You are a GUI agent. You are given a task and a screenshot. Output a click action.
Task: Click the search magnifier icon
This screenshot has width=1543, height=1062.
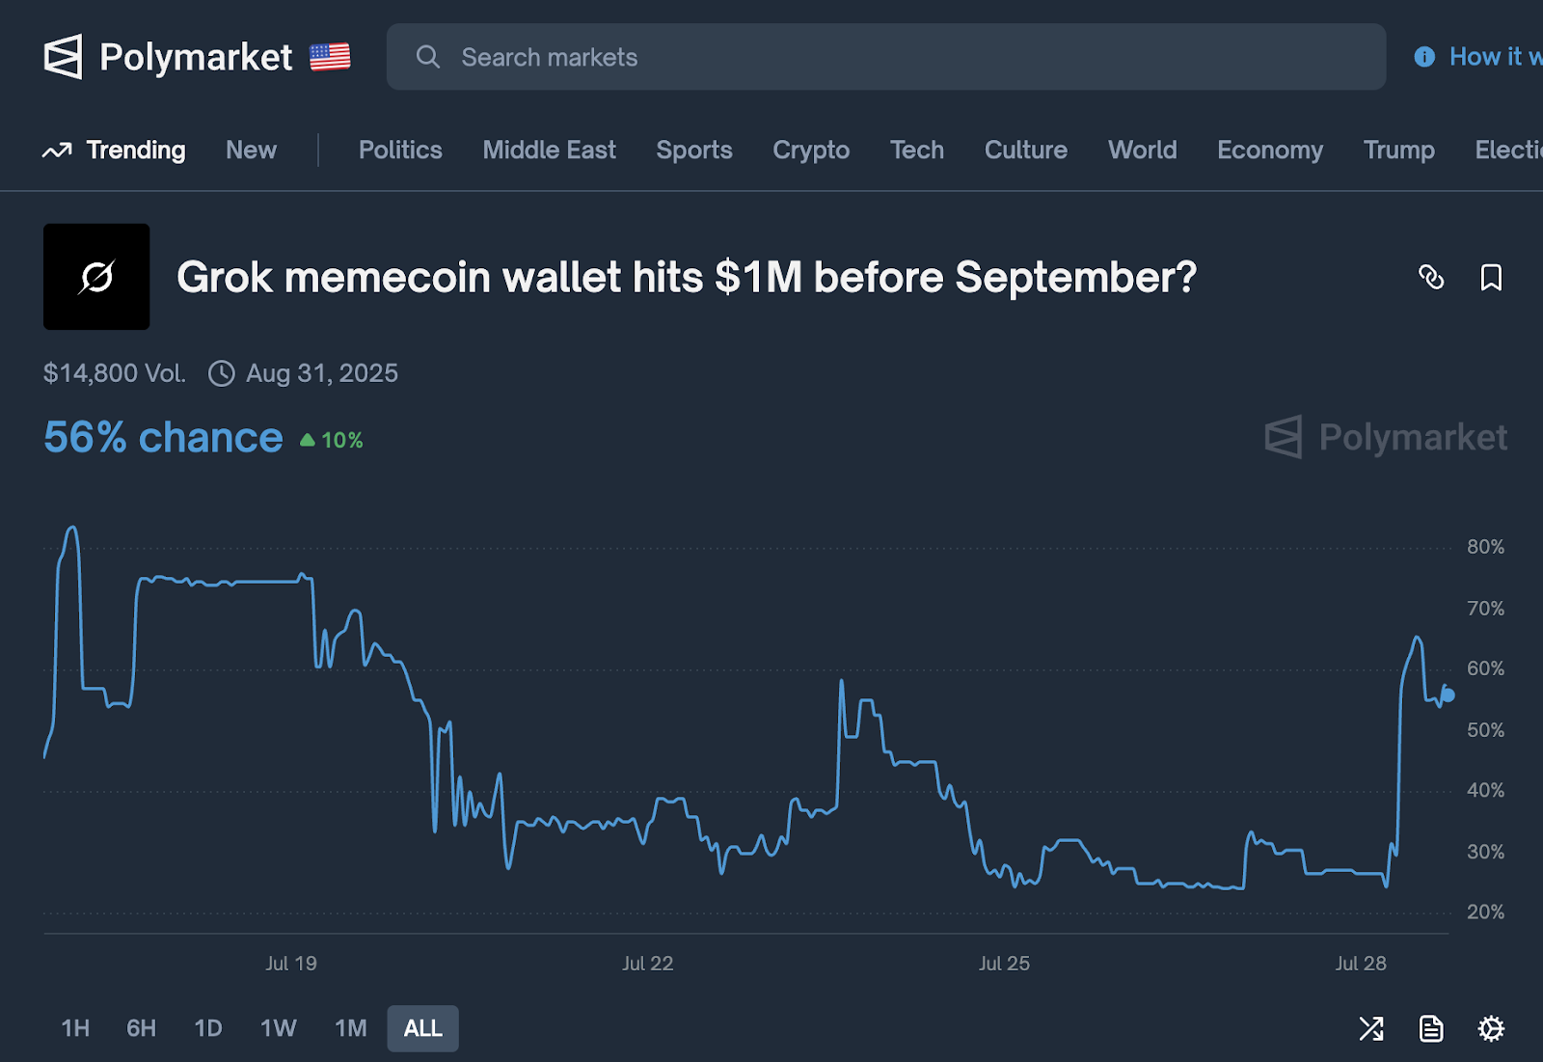tap(428, 58)
